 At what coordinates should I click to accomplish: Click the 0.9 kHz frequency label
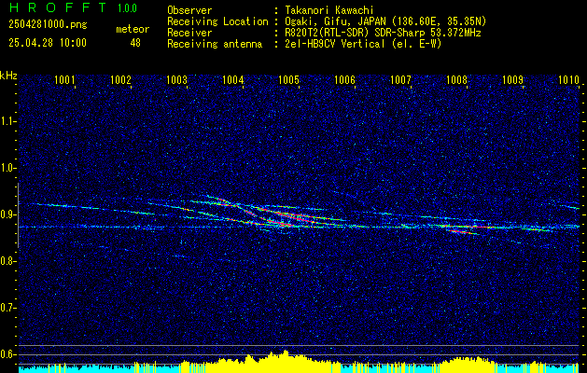[x=7, y=214]
